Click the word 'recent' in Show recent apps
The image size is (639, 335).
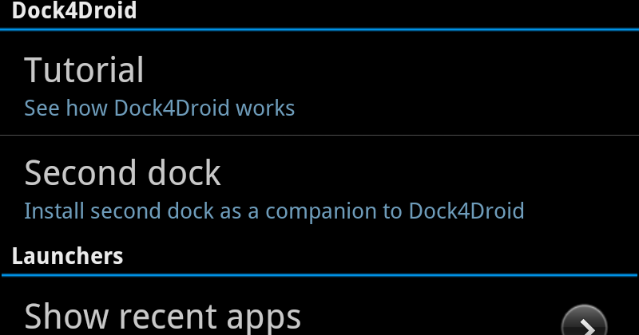168,318
